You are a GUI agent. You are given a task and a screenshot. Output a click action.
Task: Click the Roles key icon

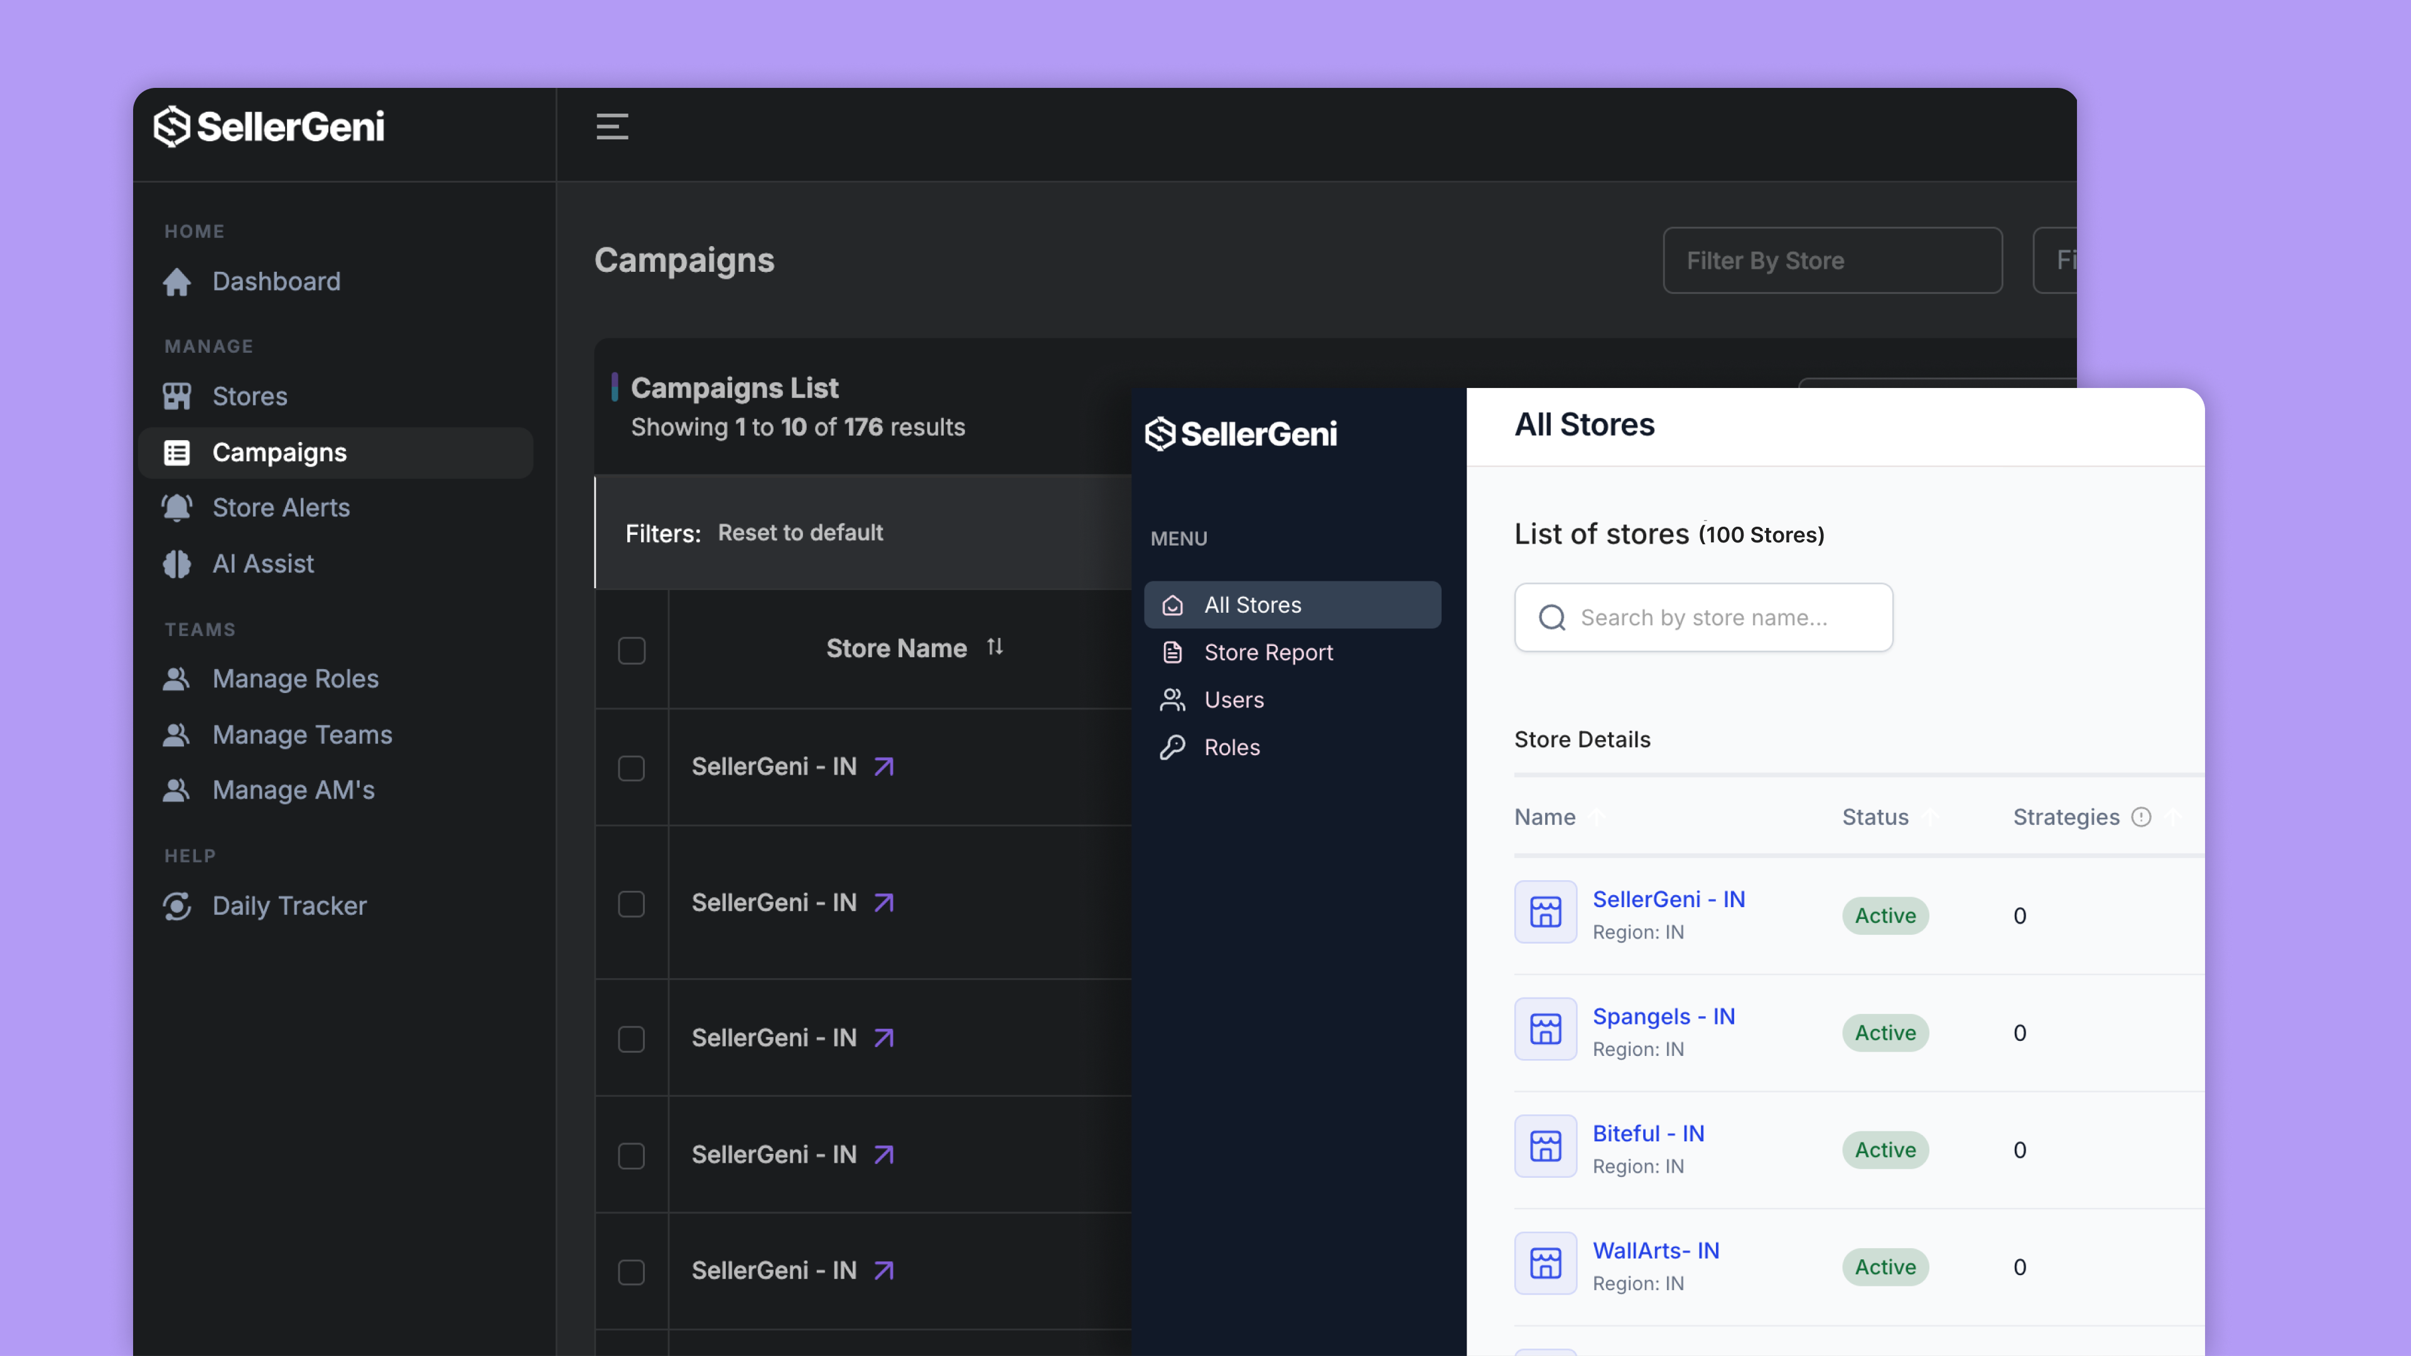tap(1172, 748)
